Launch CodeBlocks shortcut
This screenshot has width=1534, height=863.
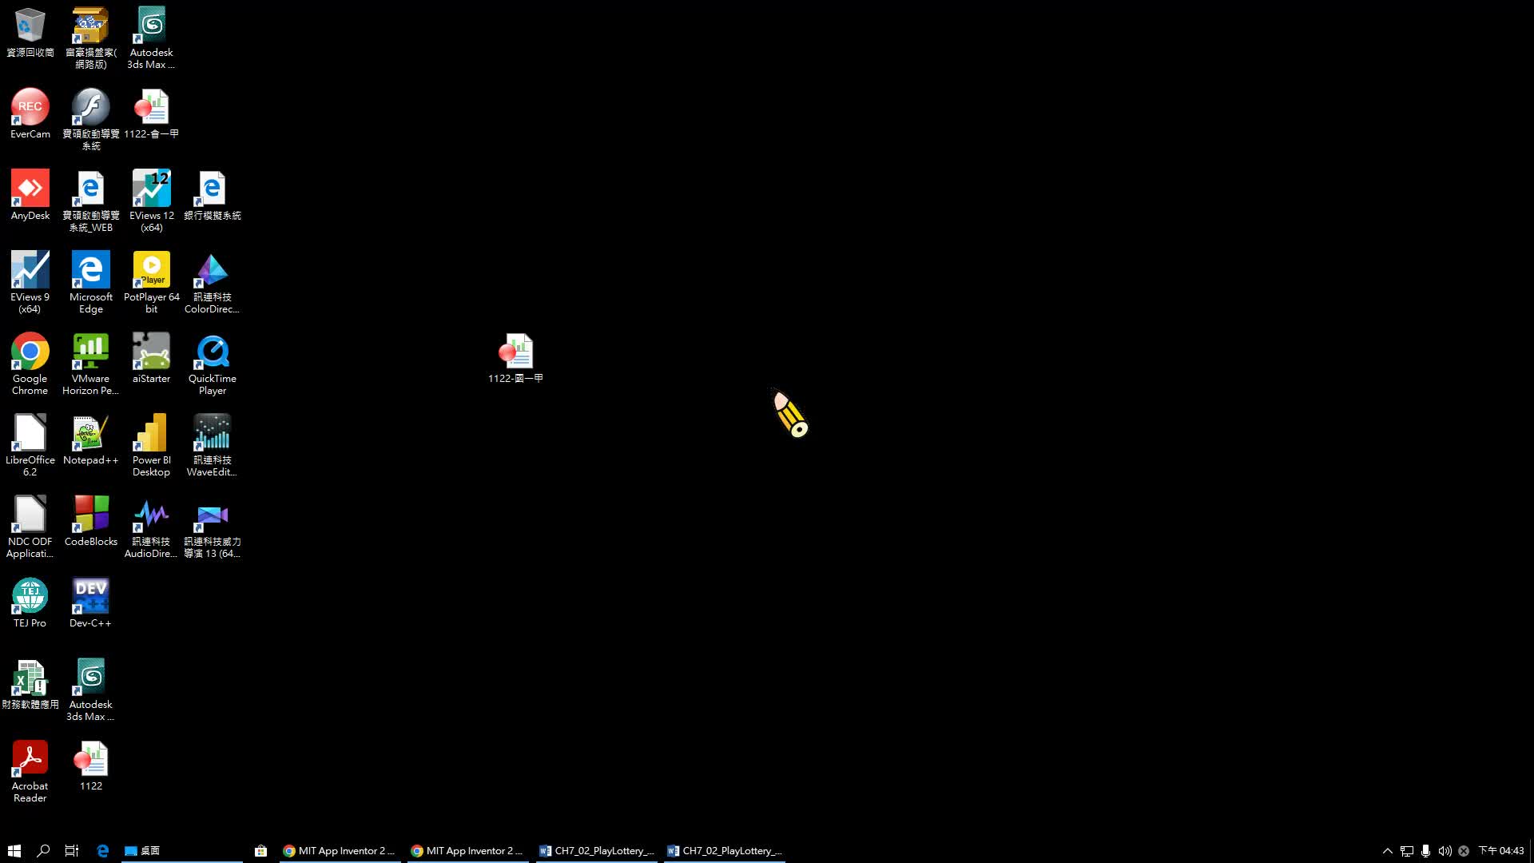[x=91, y=521]
